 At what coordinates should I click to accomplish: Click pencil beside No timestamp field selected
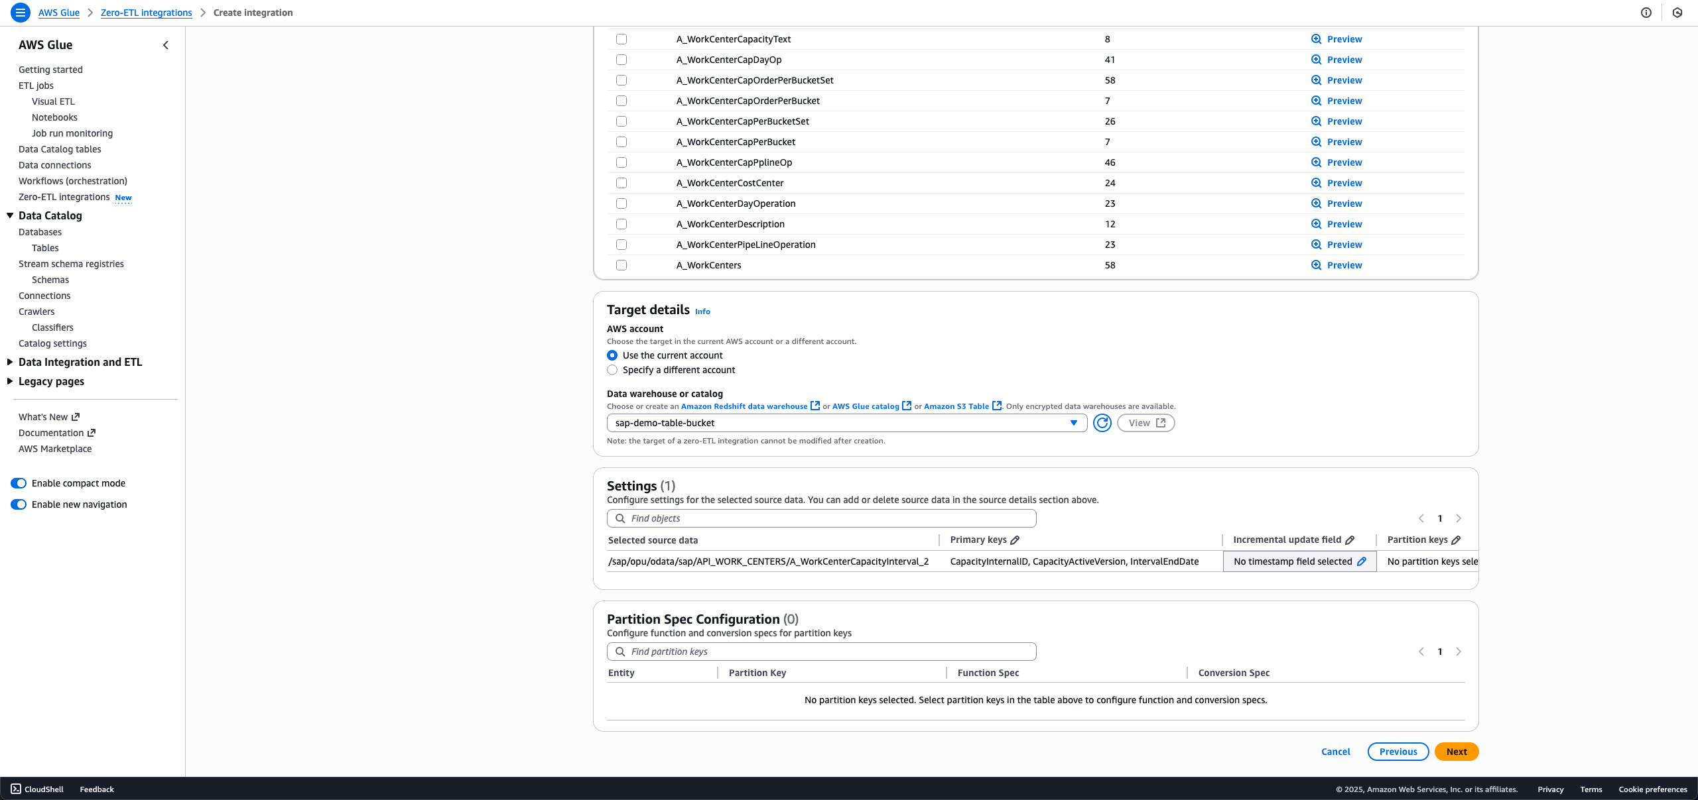pyautogui.click(x=1362, y=561)
